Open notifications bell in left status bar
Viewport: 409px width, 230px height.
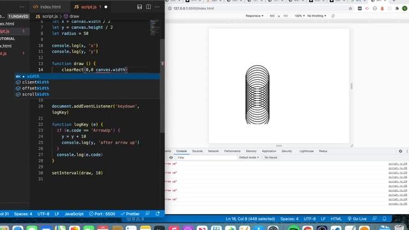(158, 213)
